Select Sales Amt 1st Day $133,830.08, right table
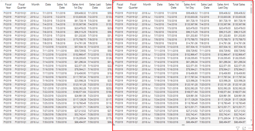This screenshot has width=255, height=131. click(x=191, y=17)
